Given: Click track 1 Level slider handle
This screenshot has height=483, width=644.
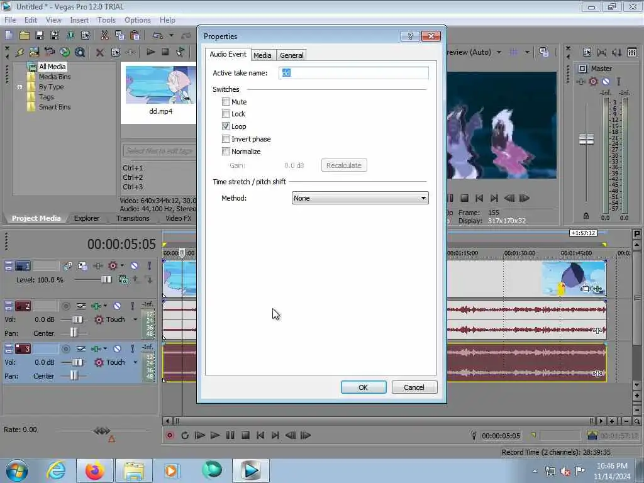Looking at the screenshot, I should [106, 279].
